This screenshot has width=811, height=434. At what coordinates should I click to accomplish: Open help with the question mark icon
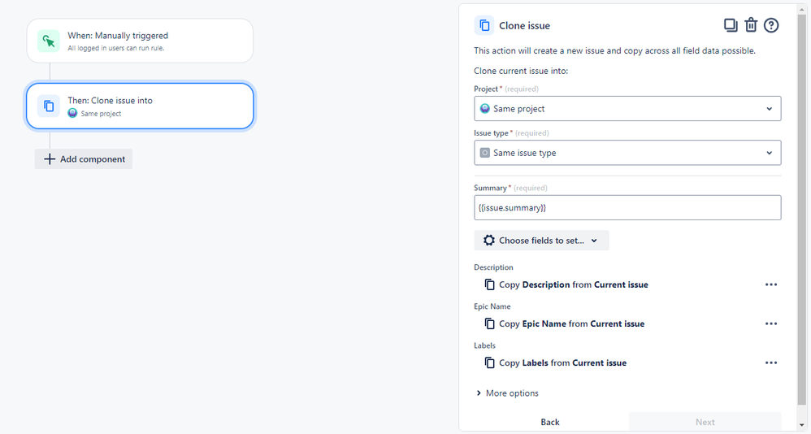click(771, 25)
